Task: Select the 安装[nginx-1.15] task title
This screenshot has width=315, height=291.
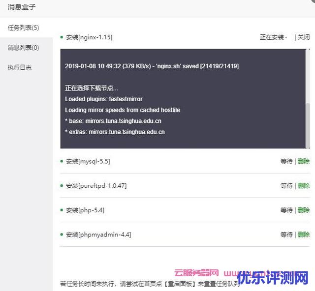Action: coord(89,37)
